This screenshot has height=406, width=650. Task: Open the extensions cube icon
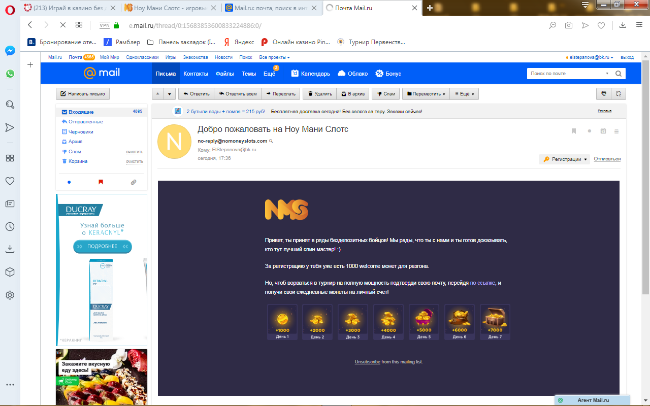pyautogui.click(x=10, y=272)
